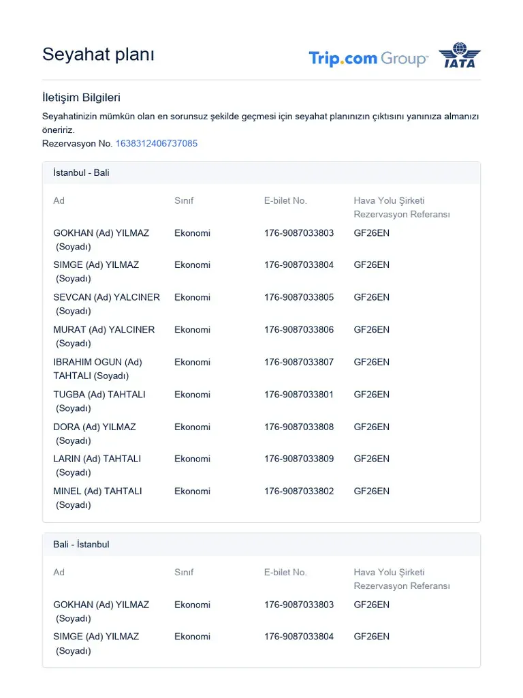Screen dimensions: 523x698
Task: Click passenger SEVCAN YALCINER's name
Action: [106, 297]
